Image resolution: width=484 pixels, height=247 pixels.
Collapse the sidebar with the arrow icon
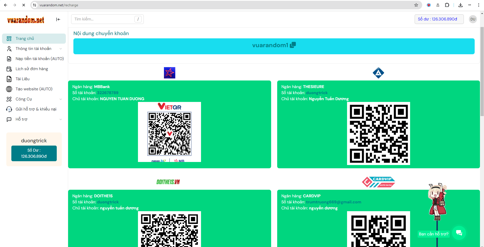[x=58, y=19]
